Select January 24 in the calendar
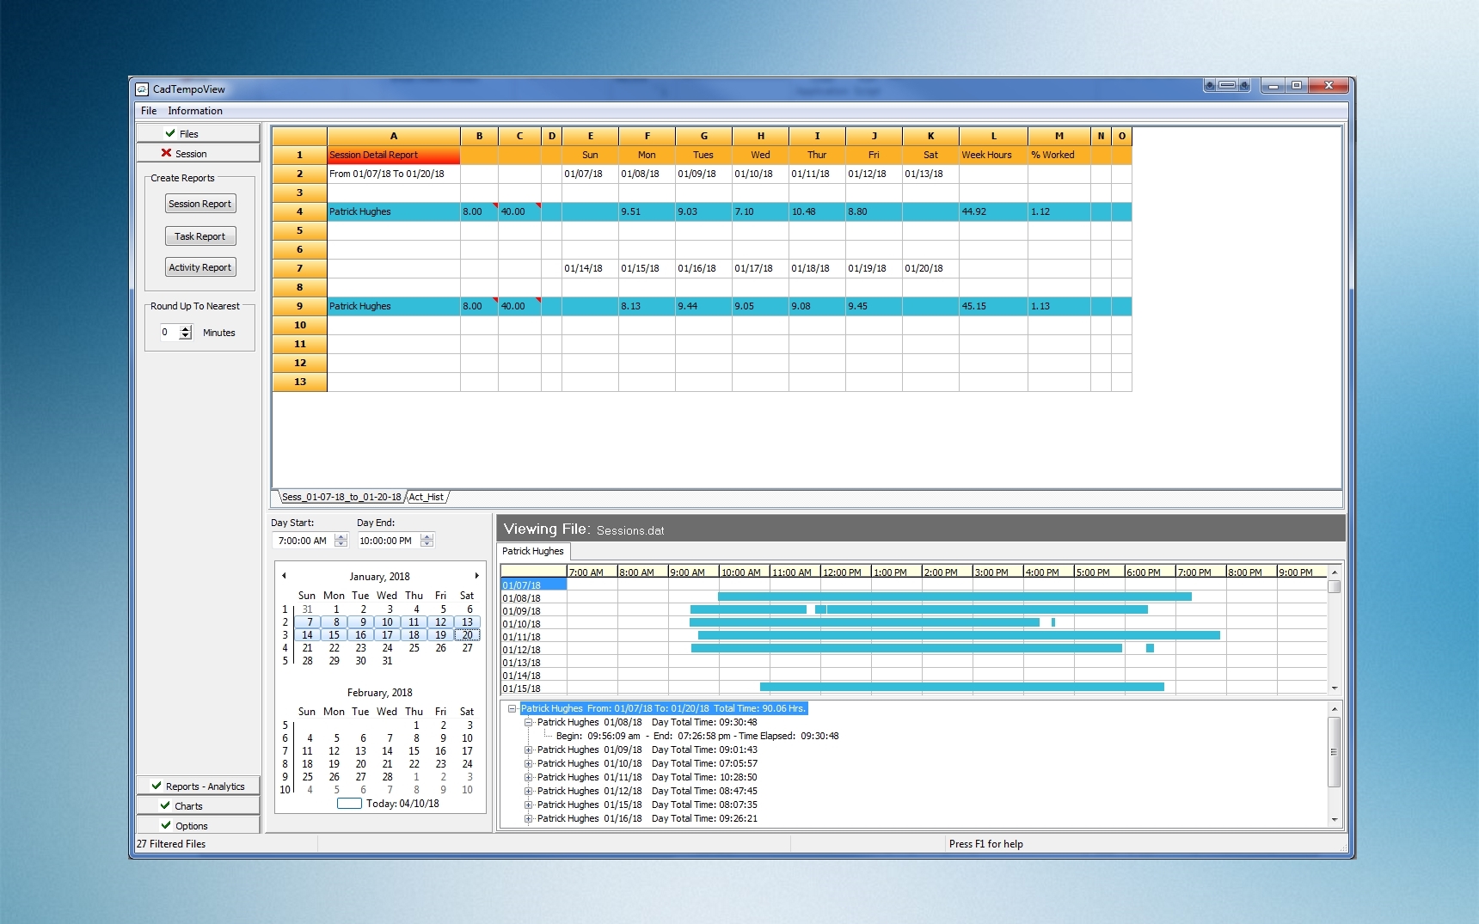Viewport: 1479px width, 924px height. click(387, 648)
